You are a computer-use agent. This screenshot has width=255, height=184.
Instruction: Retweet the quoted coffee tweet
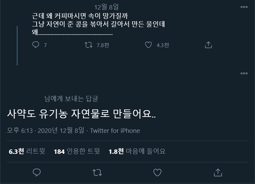coord(88,45)
